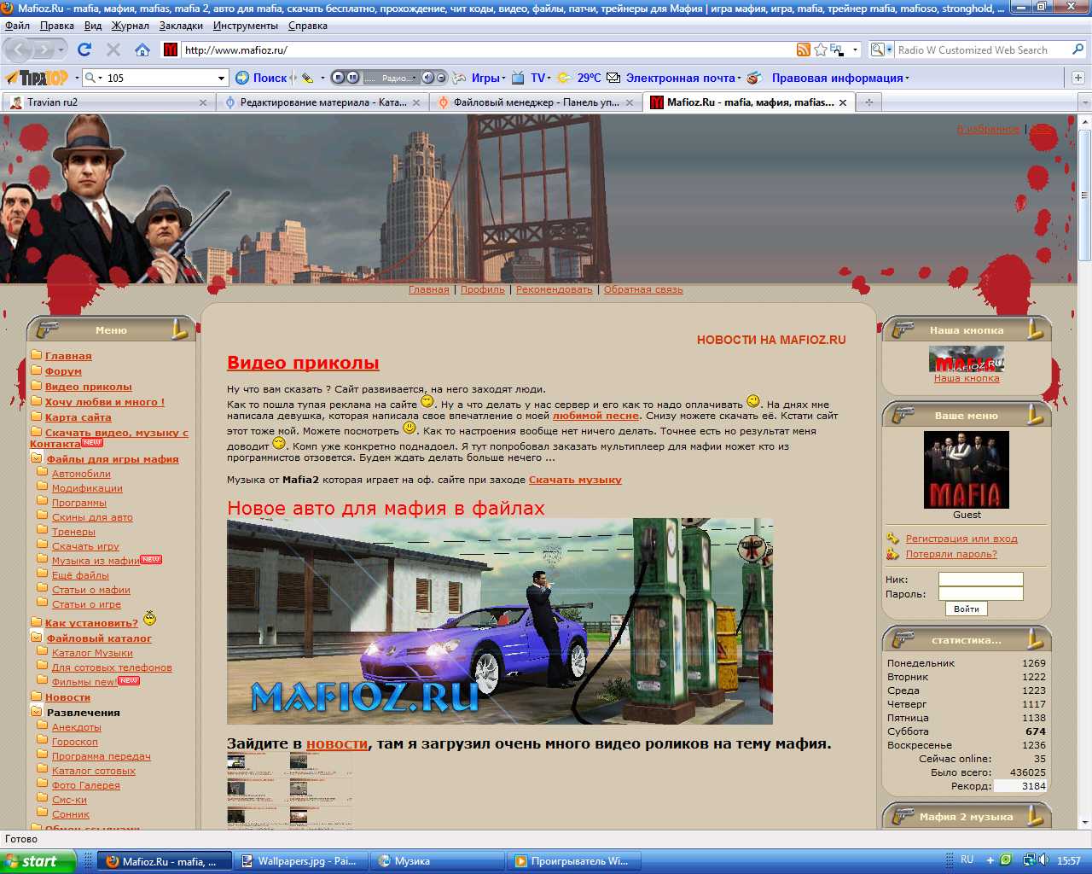Open Wallpapers.jpg Paint window from taskbar
This screenshot has height=874, width=1092.
299,861
